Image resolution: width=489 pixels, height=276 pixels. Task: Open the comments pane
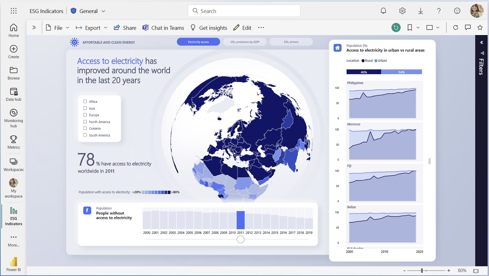pyautogui.click(x=468, y=28)
